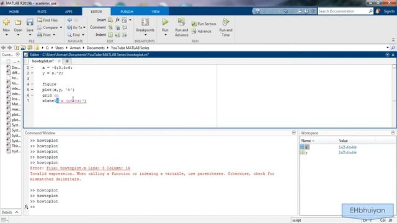The image size is (397, 223).
Task: Click the Comment percent icon
Action: 110,27
